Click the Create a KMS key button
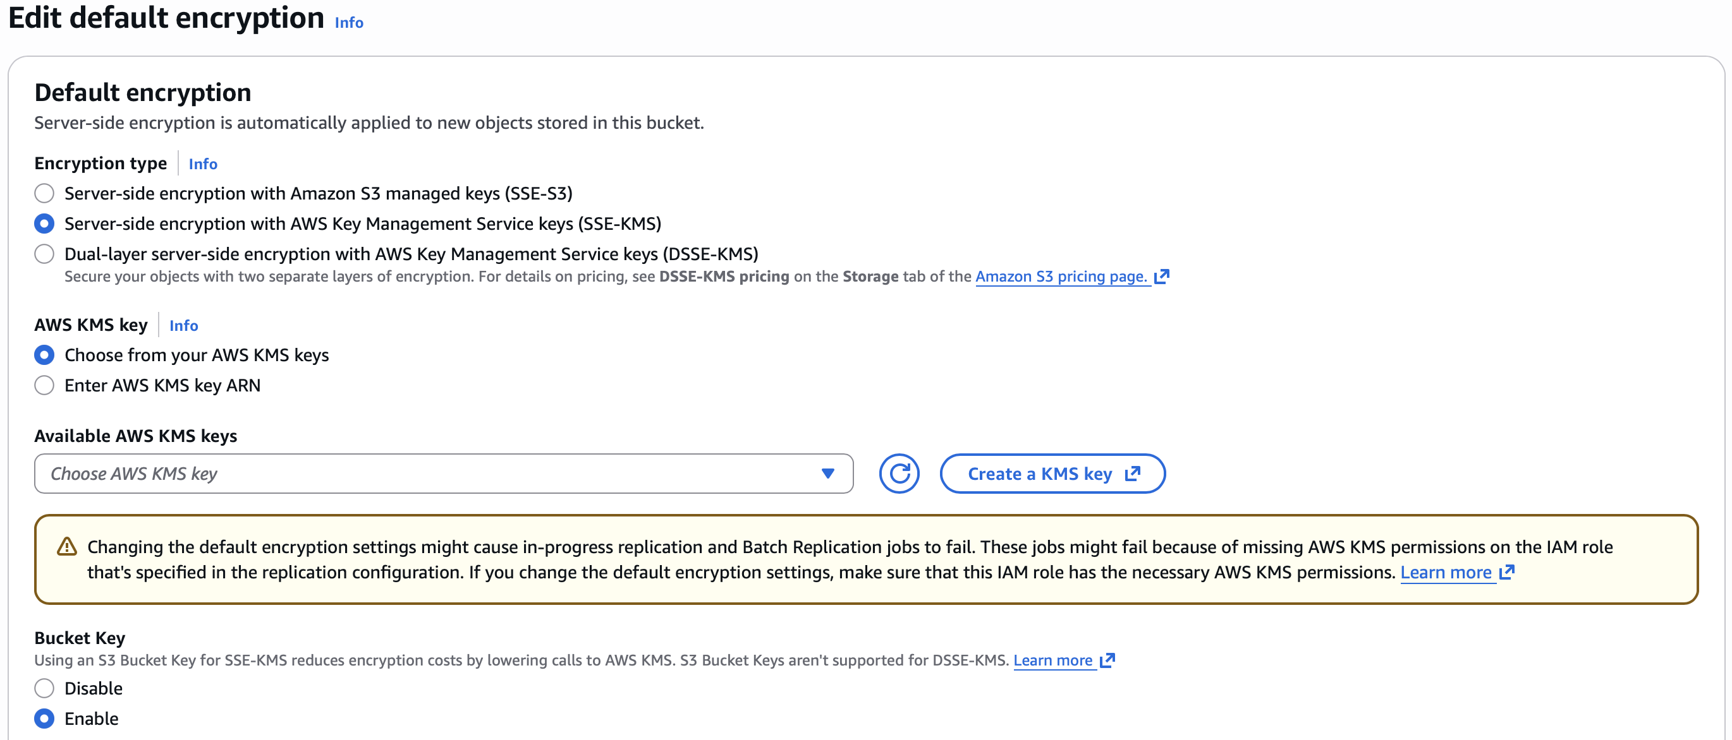This screenshot has height=740, width=1732. (1039, 474)
